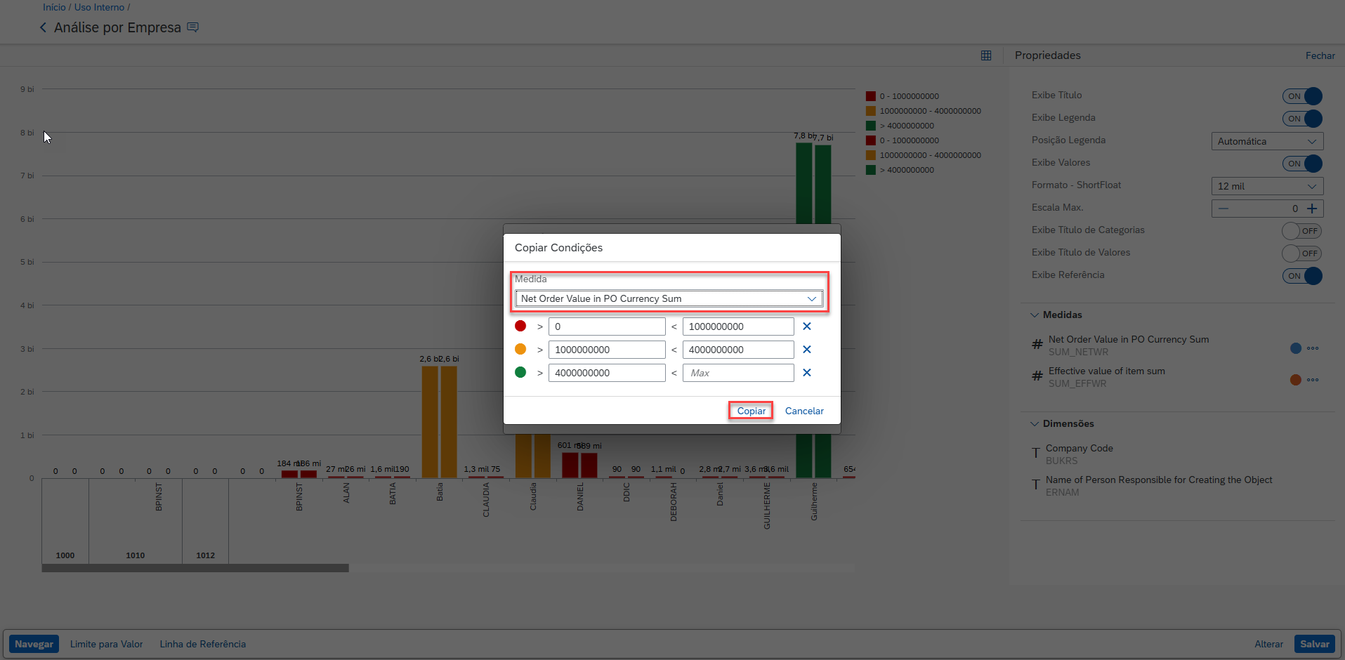Viewport: 1345px width, 660px height.
Task: Increase Escala Max with plus button
Action: pos(1312,209)
